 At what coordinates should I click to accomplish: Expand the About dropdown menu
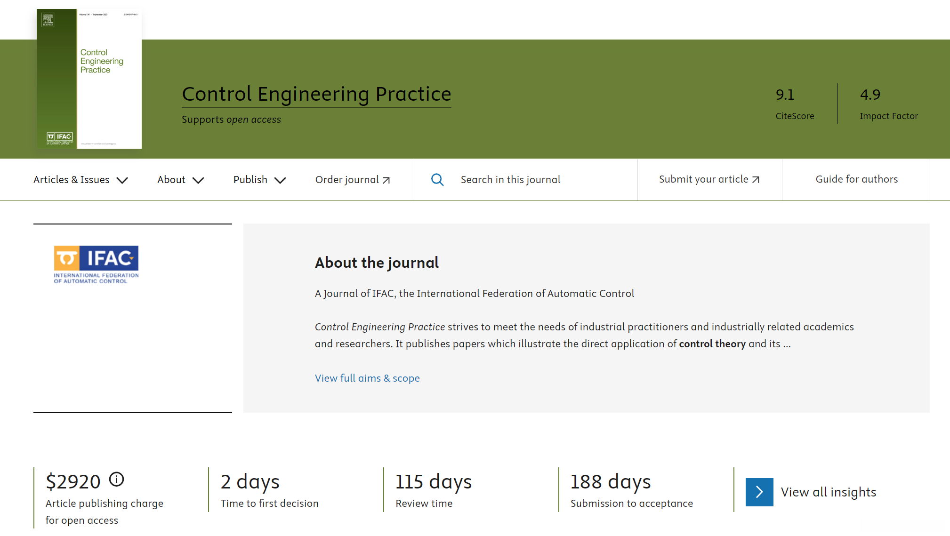(180, 180)
